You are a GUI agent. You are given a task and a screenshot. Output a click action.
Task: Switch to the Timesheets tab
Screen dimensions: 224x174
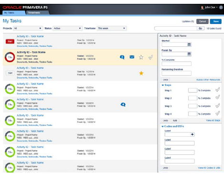[37, 12]
